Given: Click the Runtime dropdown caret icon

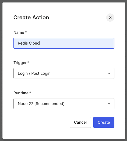Looking at the screenshot, I should point(109,104).
